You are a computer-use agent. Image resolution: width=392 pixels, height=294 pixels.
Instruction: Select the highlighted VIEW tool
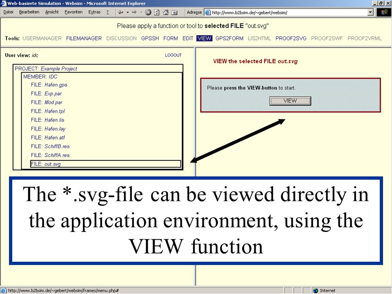(x=204, y=38)
